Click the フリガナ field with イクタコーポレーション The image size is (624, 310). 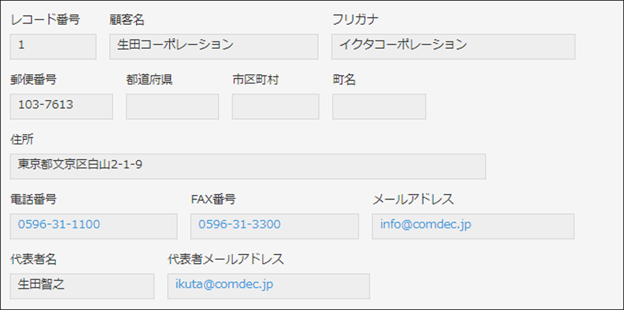453,46
